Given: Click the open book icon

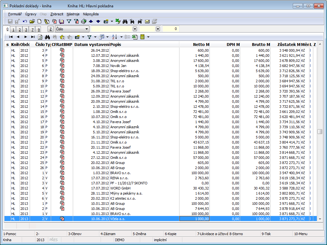Looking at the screenshot, I should click(62, 22).
